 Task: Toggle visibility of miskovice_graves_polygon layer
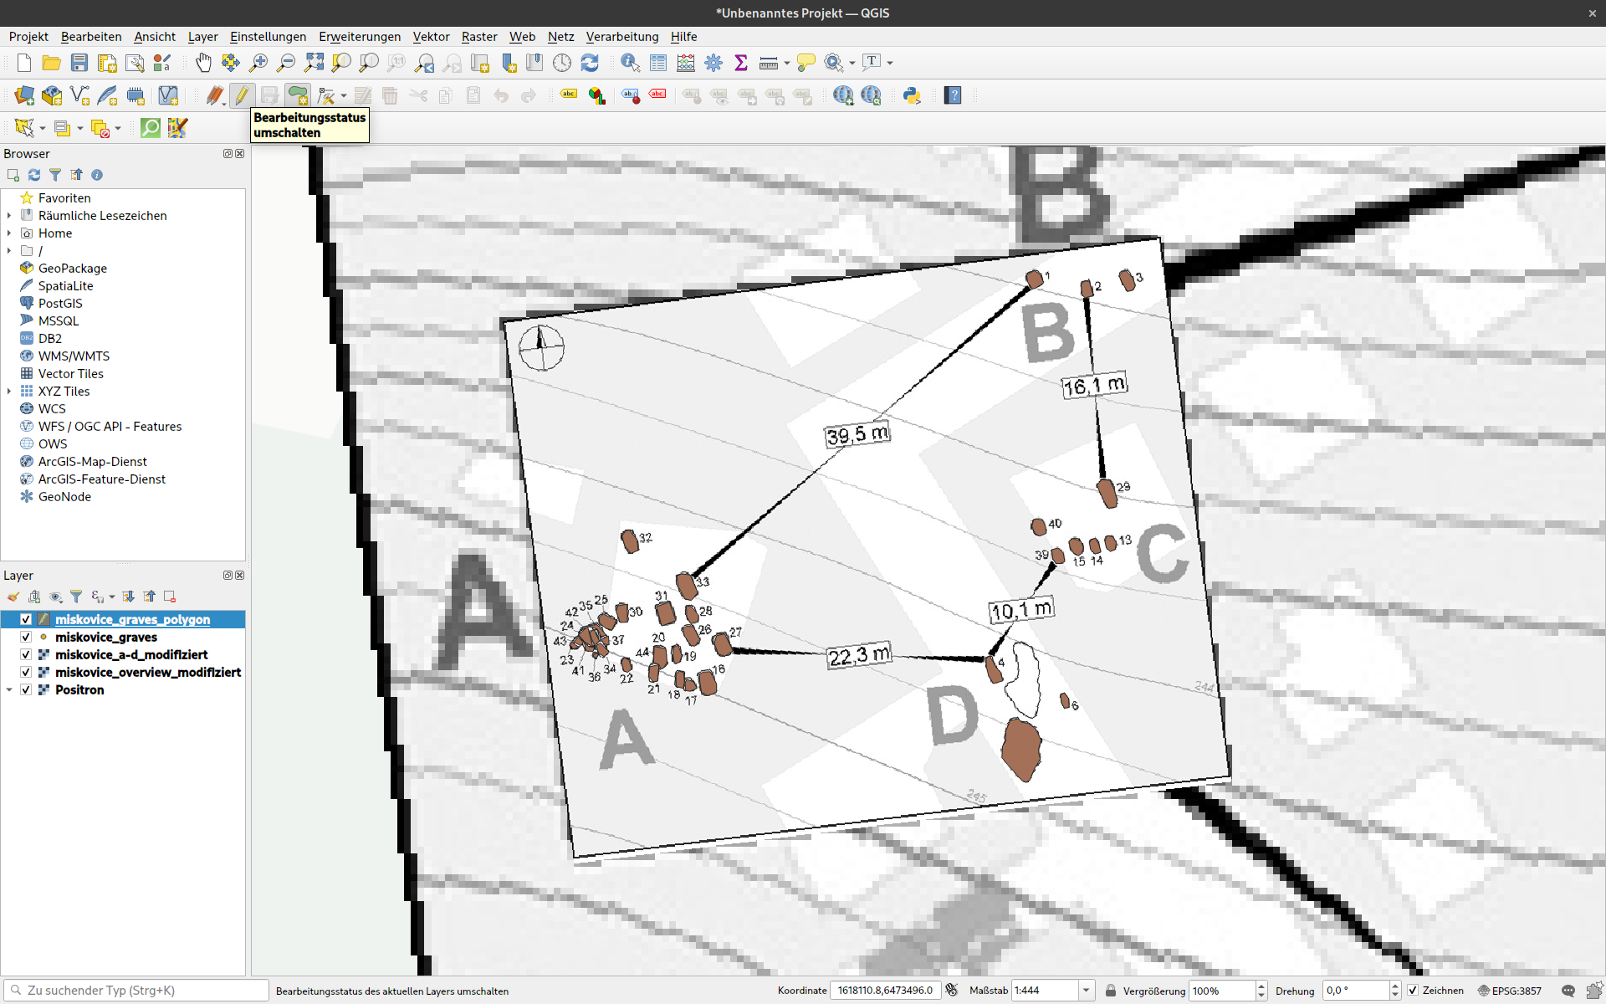point(26,620)
